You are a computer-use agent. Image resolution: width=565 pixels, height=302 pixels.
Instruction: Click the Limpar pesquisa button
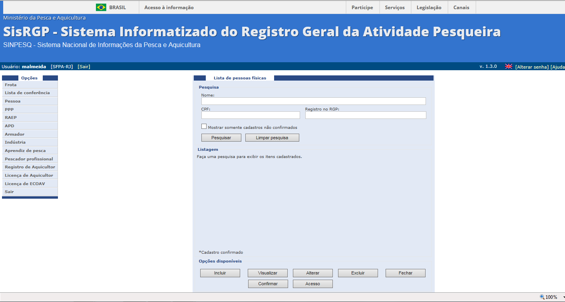272,138
